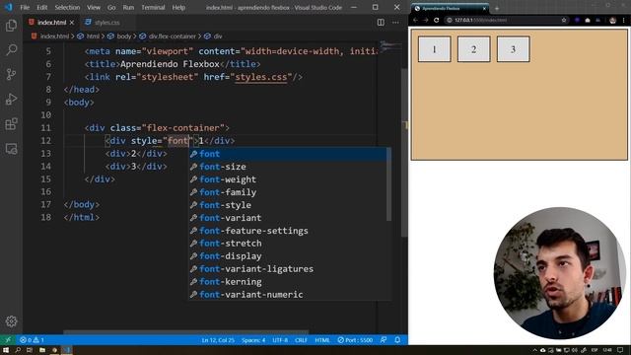Select the font-kerning suggestion
The height and width of the screenshot is (355, 631).
pyautogui.click(x=288, y=282)
